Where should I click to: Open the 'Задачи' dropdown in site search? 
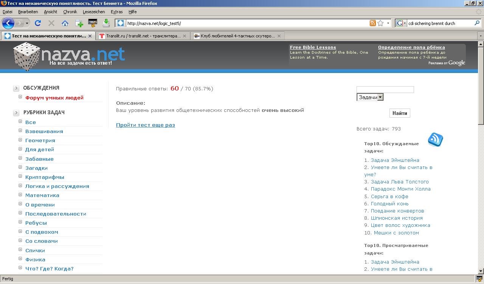click(370, 97)
